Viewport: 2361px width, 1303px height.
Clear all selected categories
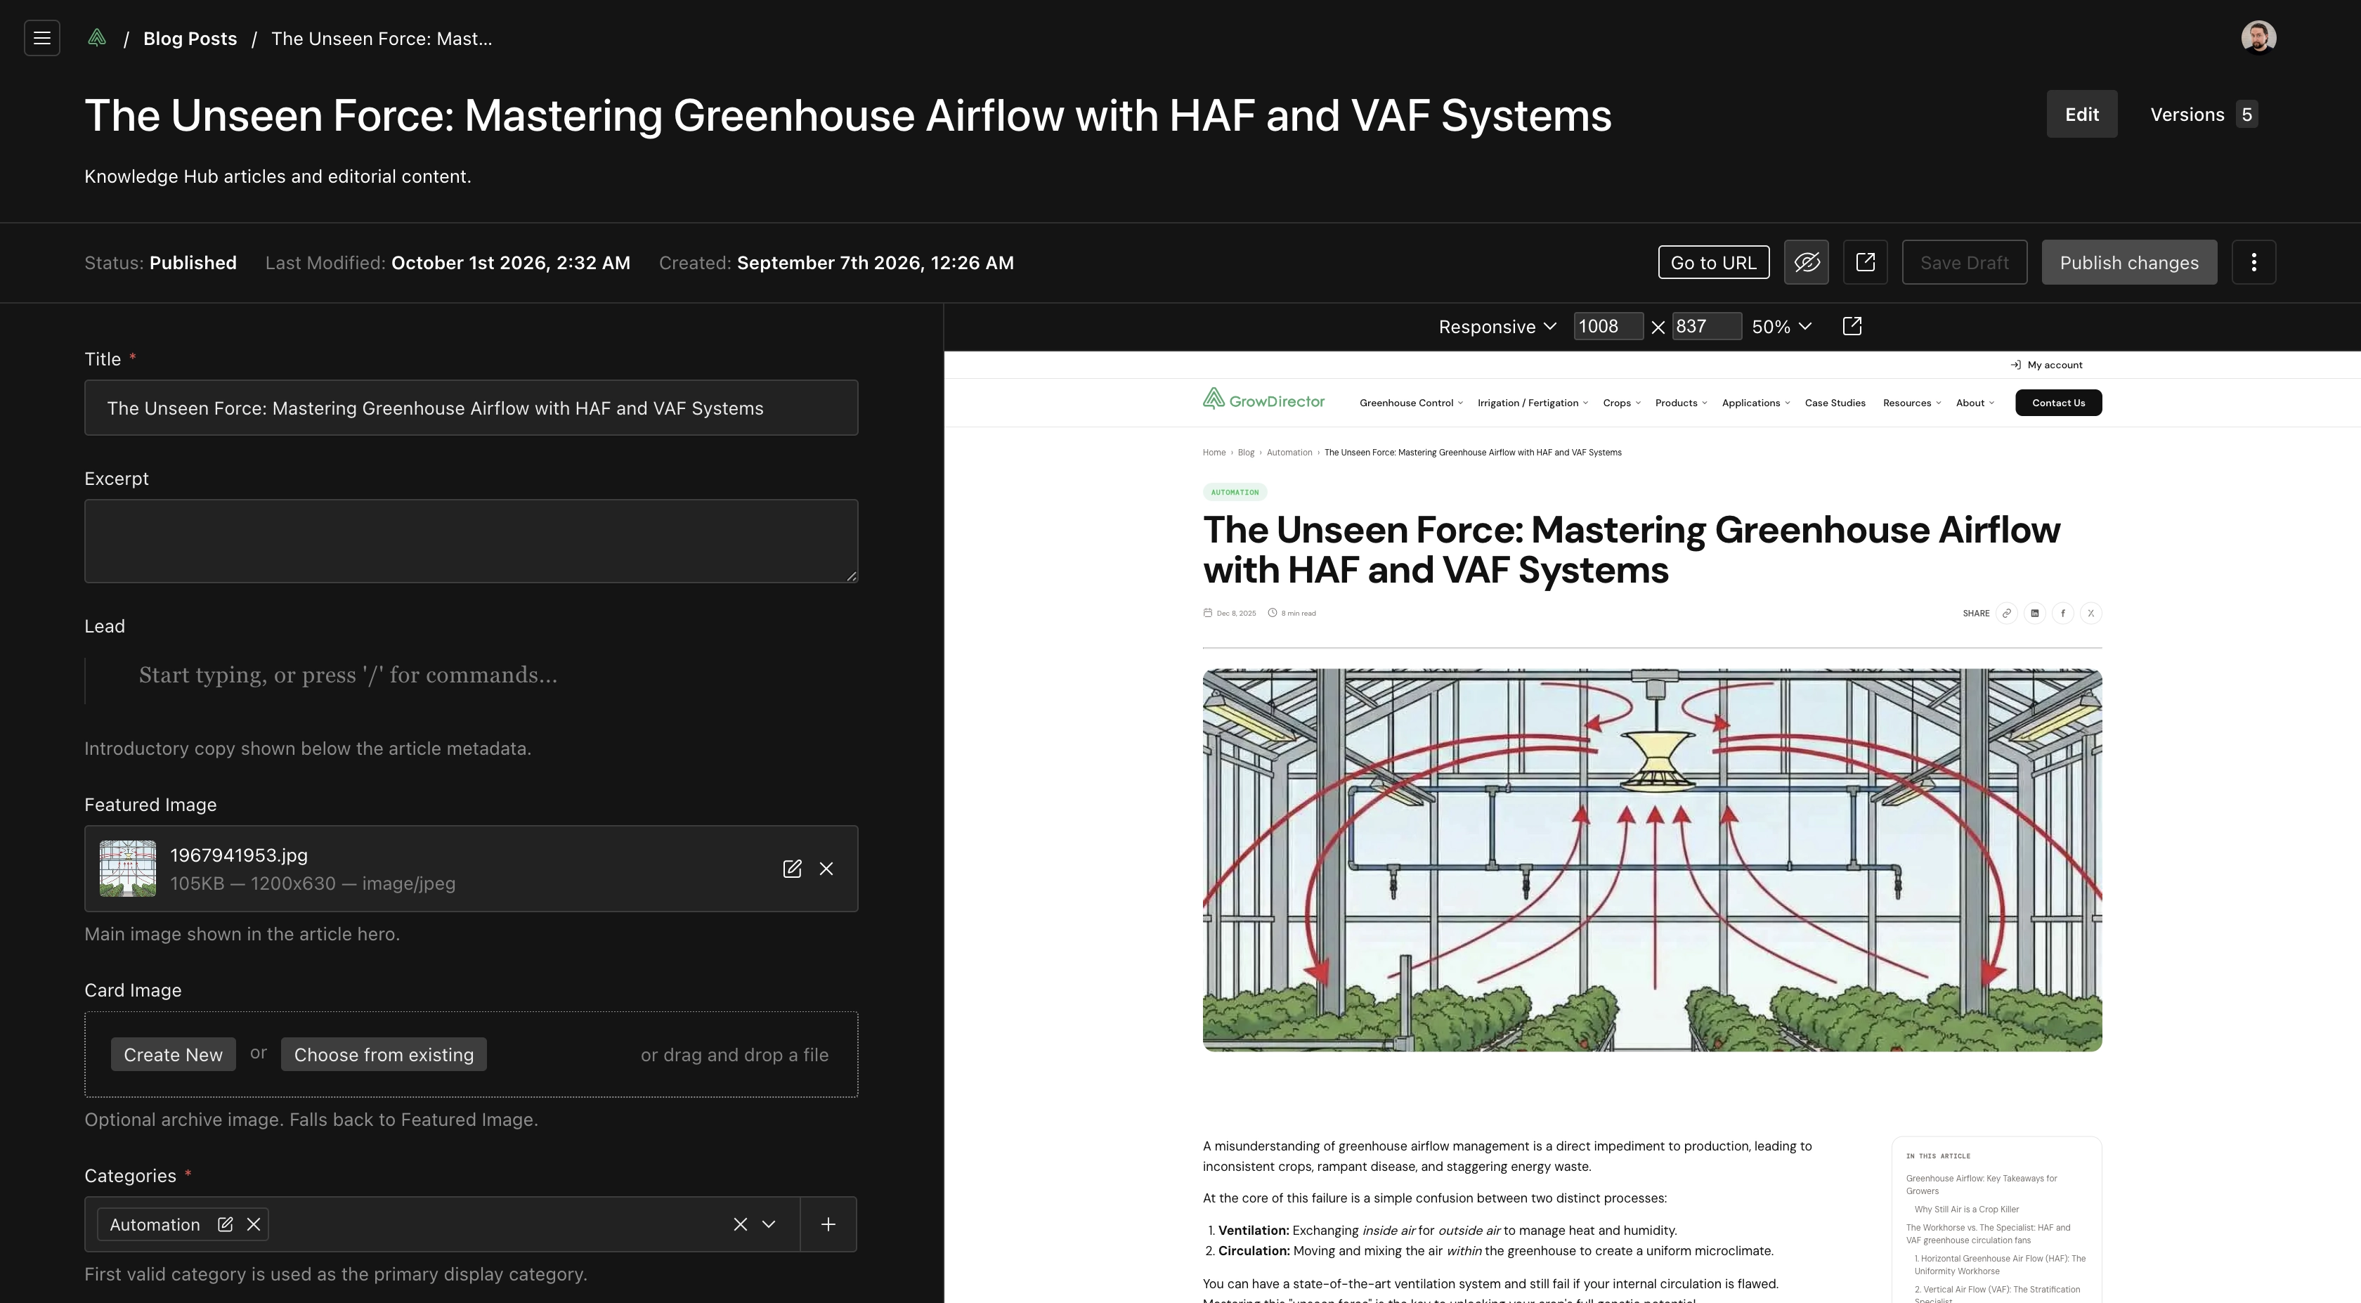pyautogui.click(x=741, y=1224)
